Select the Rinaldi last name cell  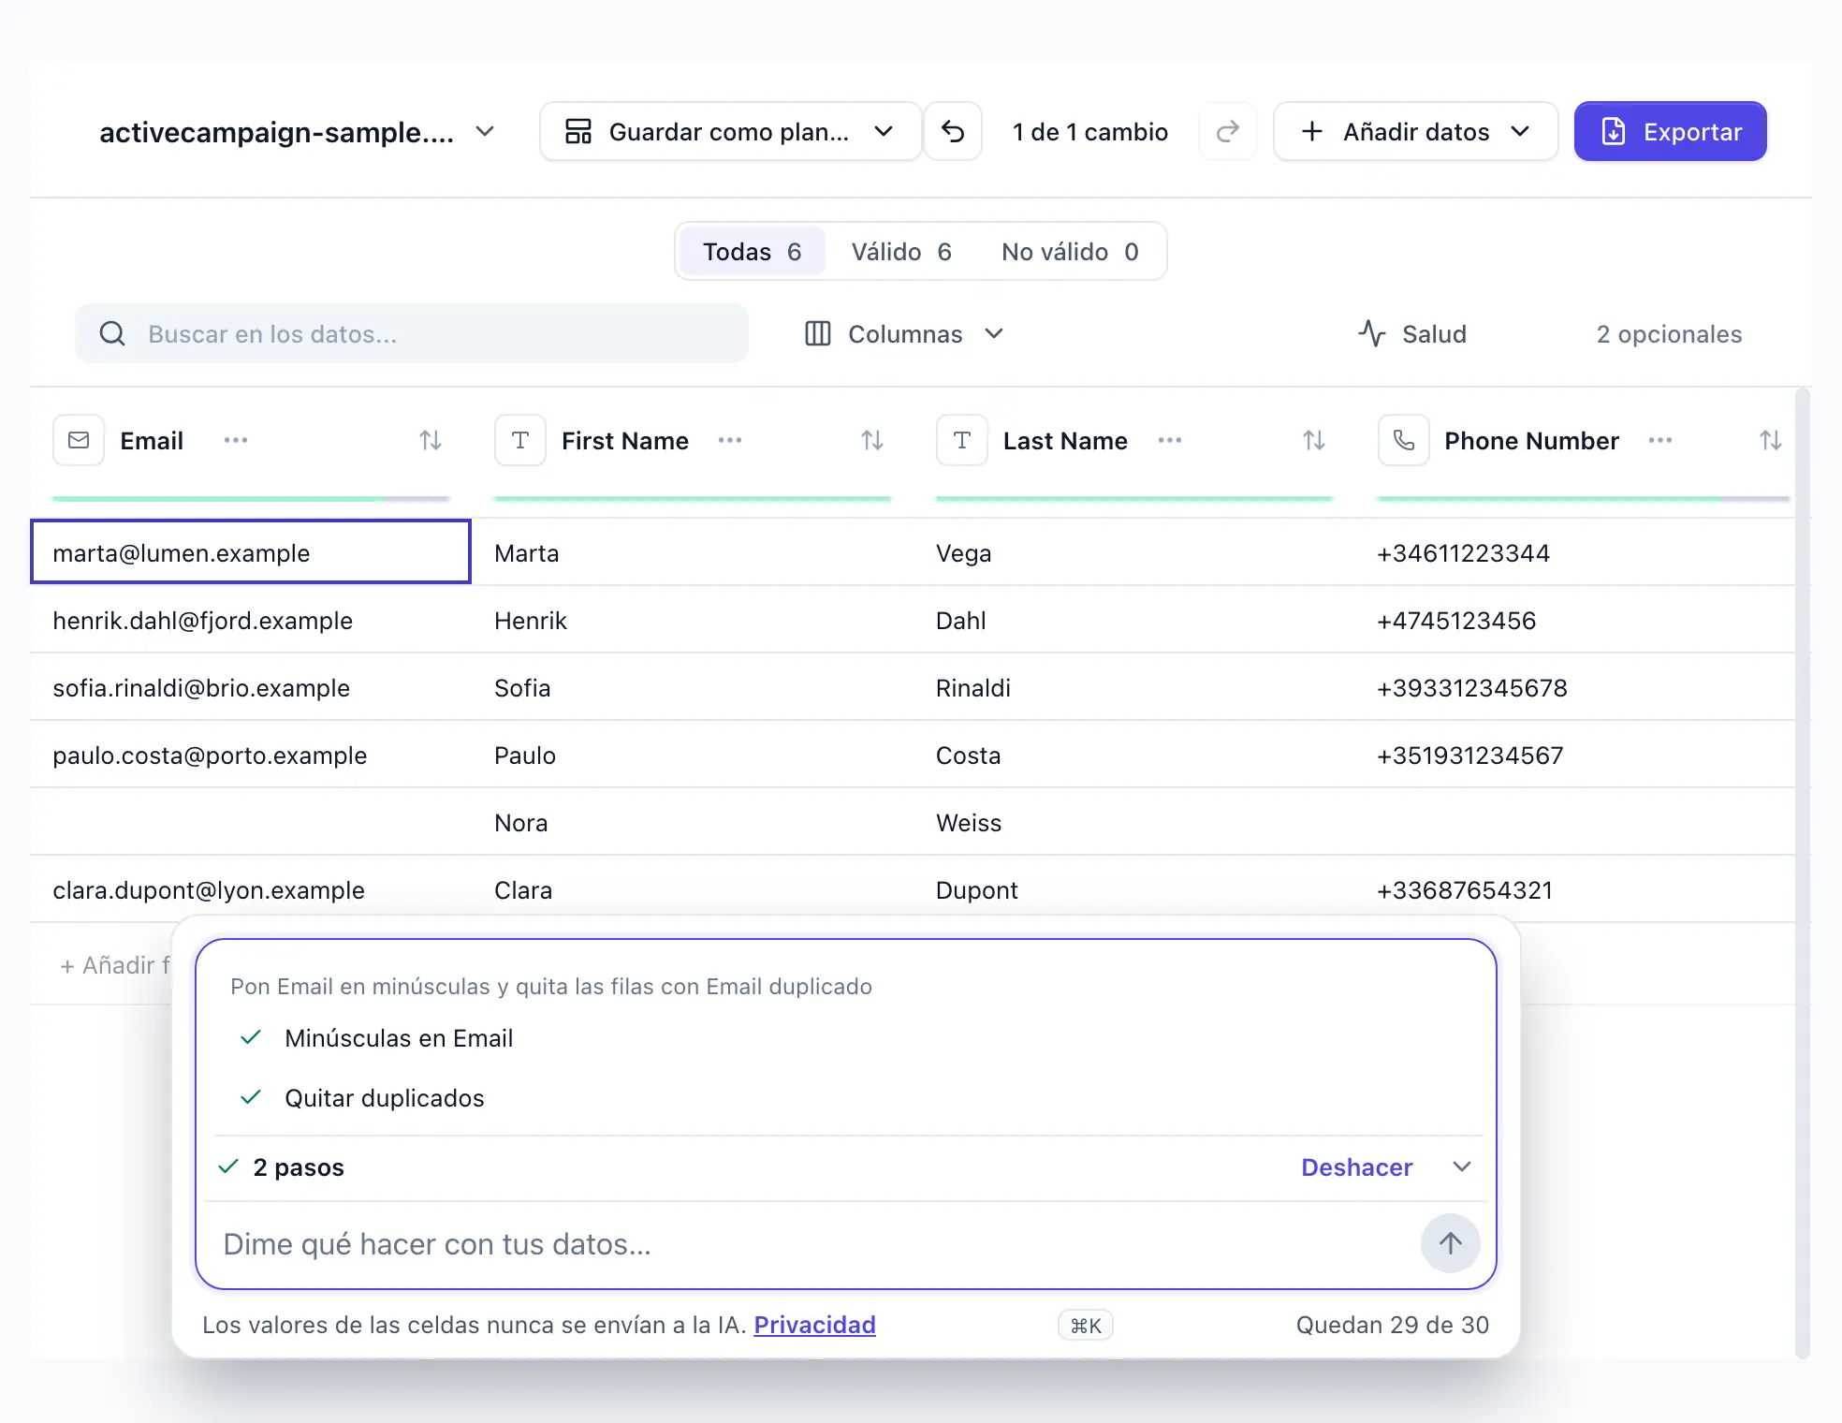(x=1134, y=687)
